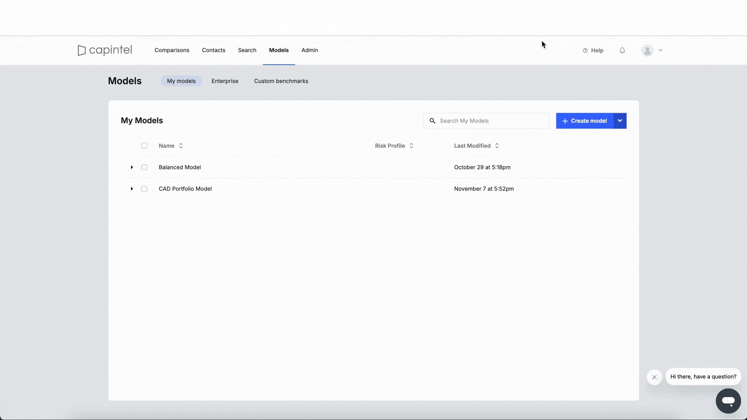Sort the table by Name
The width and height of the screenshot is (747, 420).
coord(181,146)
